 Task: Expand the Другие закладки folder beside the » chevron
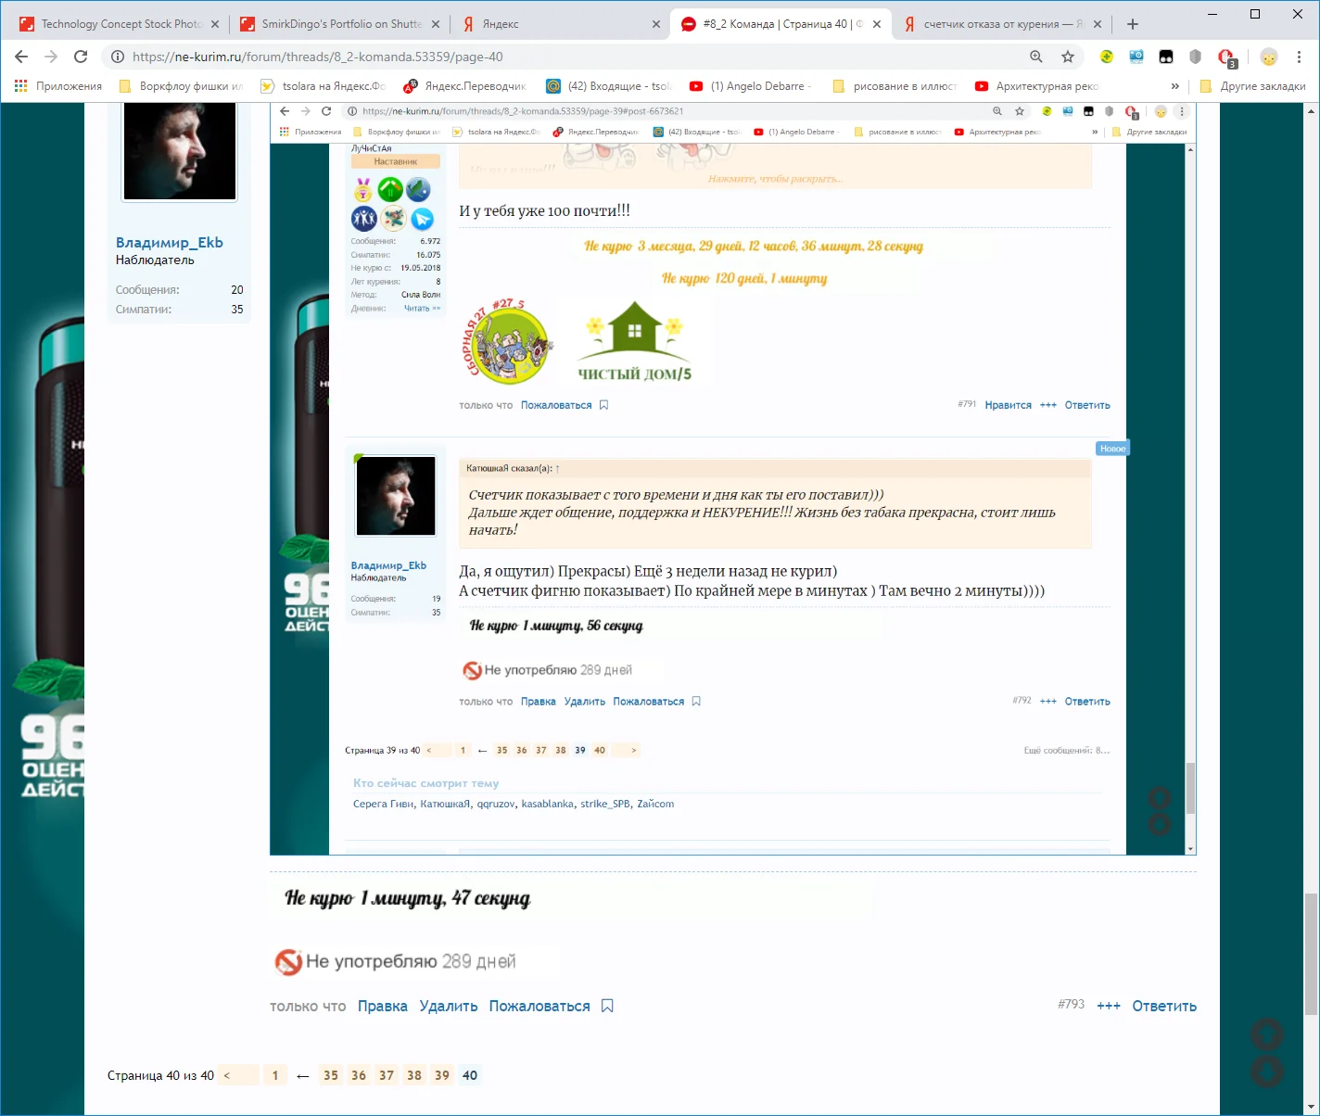(x=1252, y=86)
